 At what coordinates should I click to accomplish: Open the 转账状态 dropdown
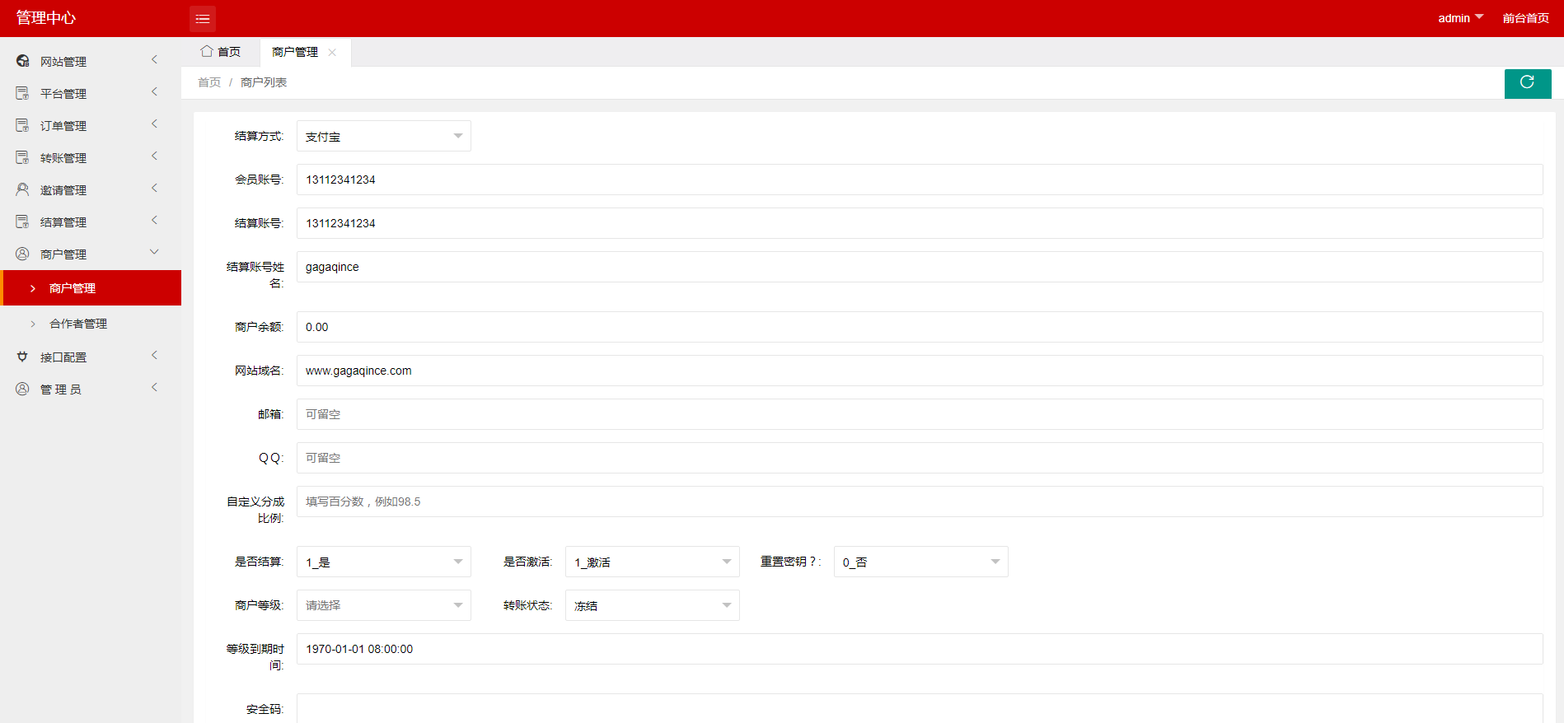pyautogui.click(x=652, y=605)
